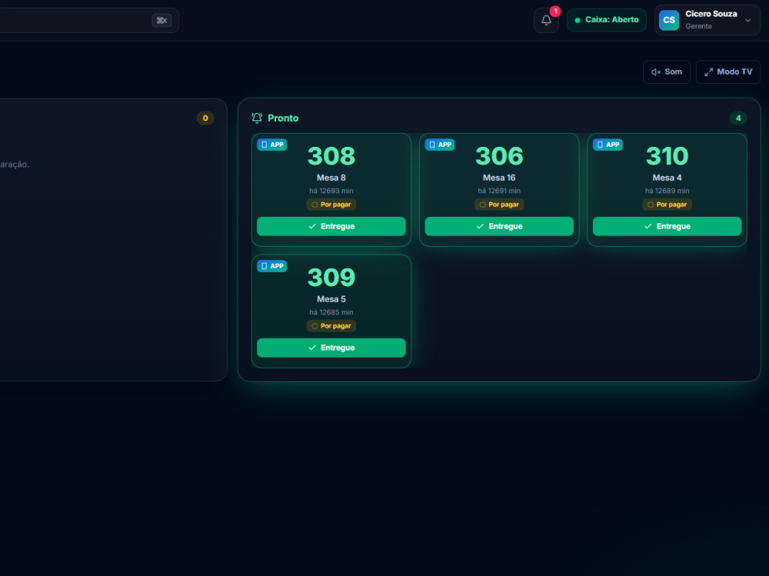Click the Pronto count badge 4

click(x=738, y=118)
